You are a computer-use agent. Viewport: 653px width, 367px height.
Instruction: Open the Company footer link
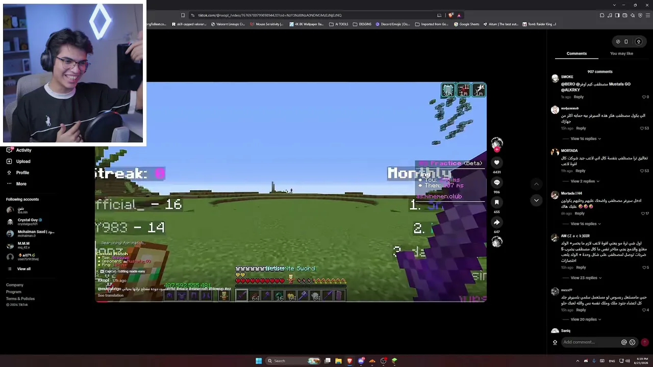coord(15,285)
